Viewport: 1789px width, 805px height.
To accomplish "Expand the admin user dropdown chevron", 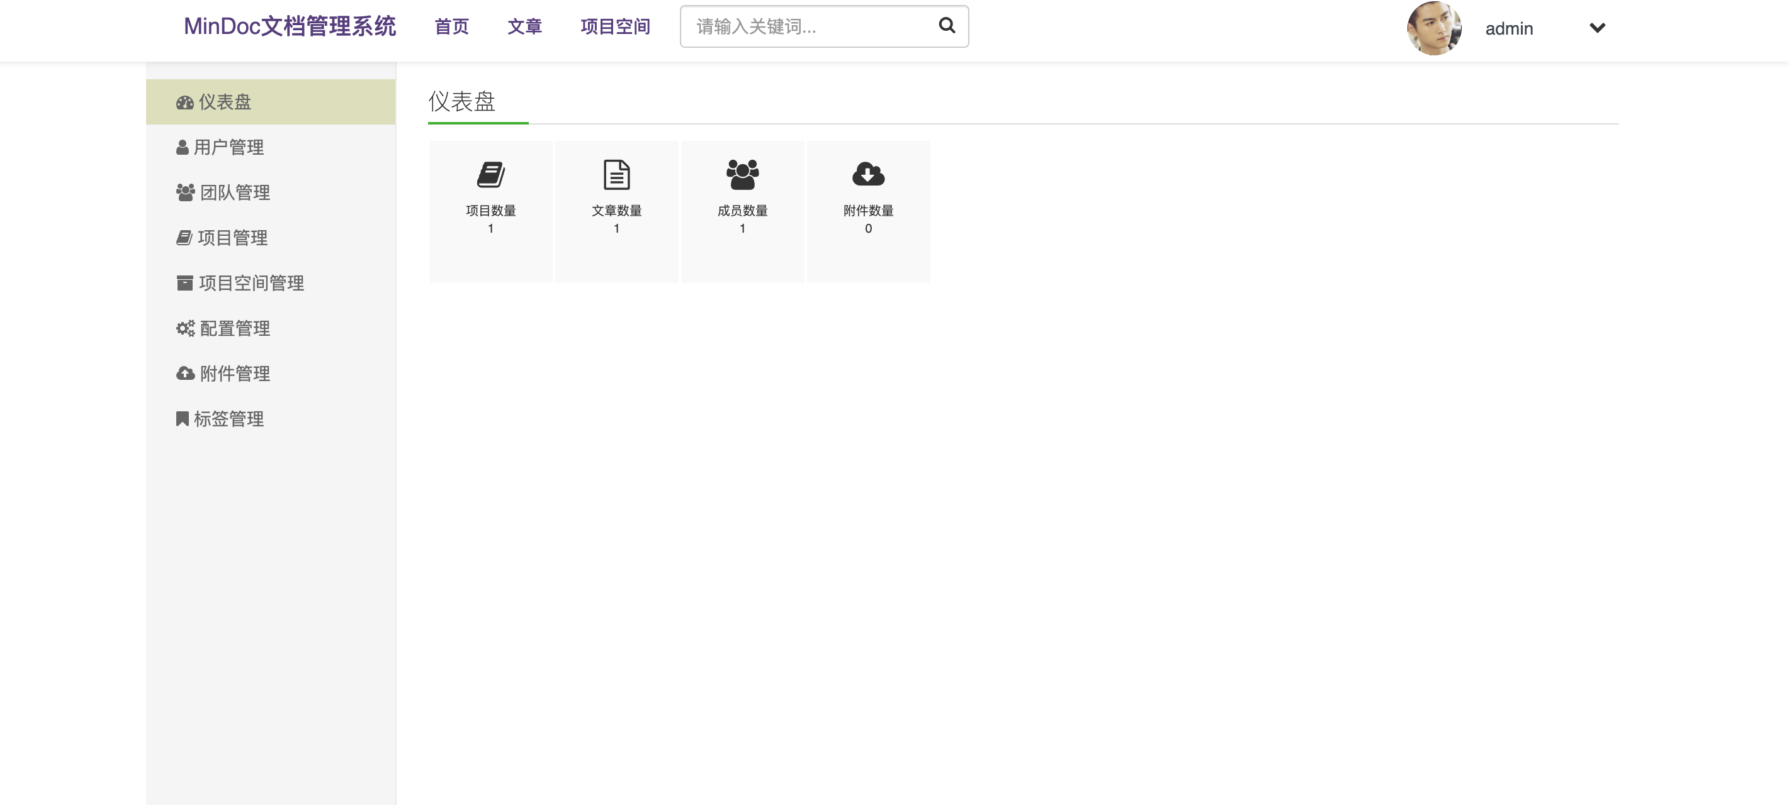I will pyautogui.click(x=1598, y=28).
